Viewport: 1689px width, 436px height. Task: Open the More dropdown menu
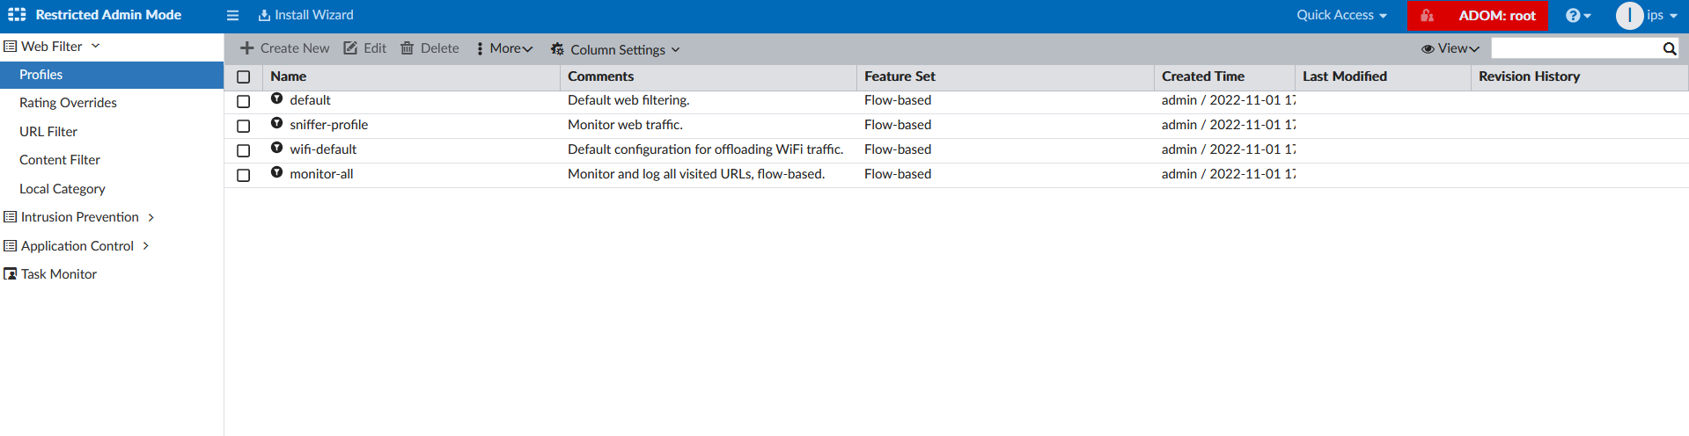(x=504, y=48)
